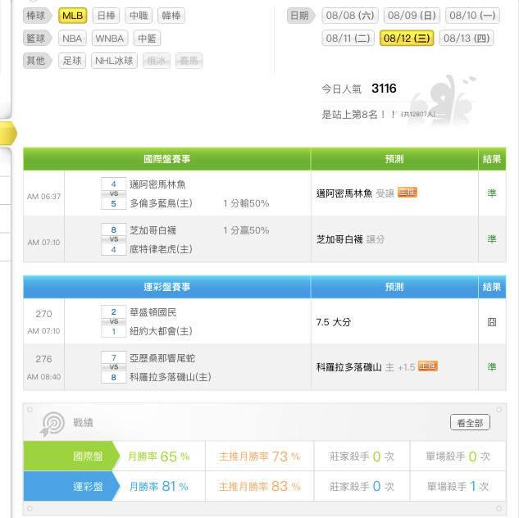The image size is (519, 518).
Task: Click the AM 08:40 game time
Action: tap(43, 377)
